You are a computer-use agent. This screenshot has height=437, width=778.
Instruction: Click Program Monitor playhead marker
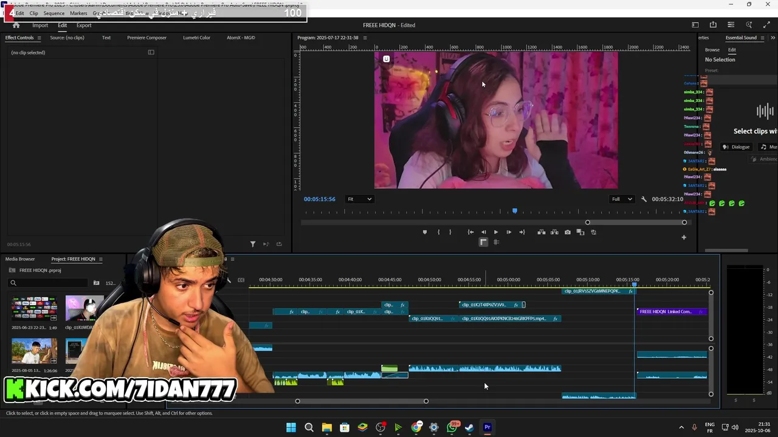(x=515, y=211)
